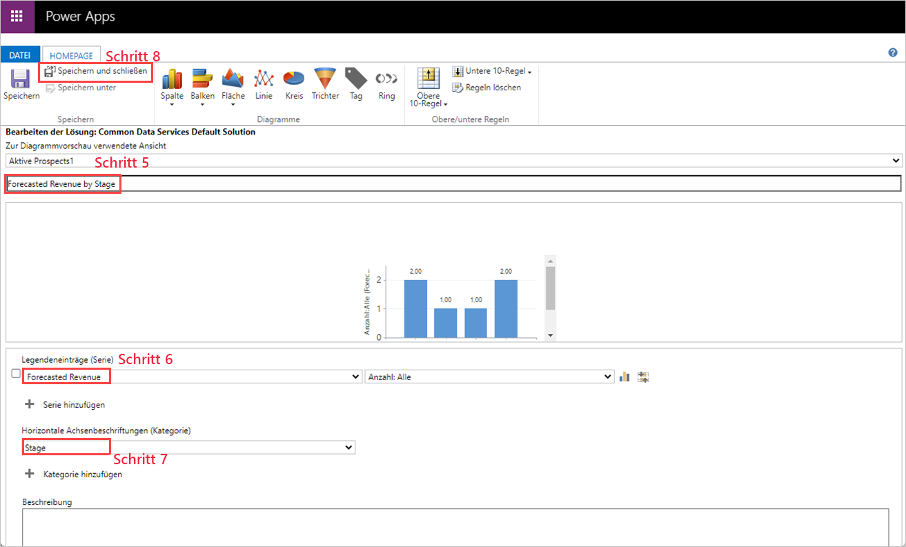This screenshot has height=547, width=906.
Task: Expand the Stage category dropdown
Action: [348, 447]
